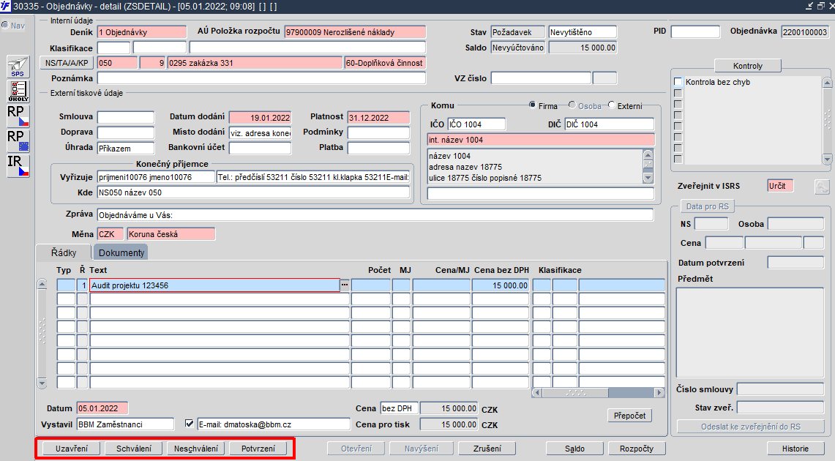Click the RP EU flag icon

(18, 141)
